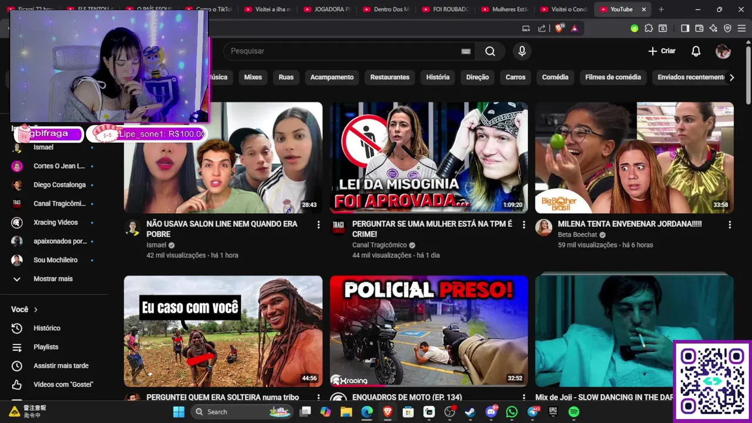Viewport: 752px width, 423px height.
Task: Expand the Você section chevron
Action: [x=35, y=310]
